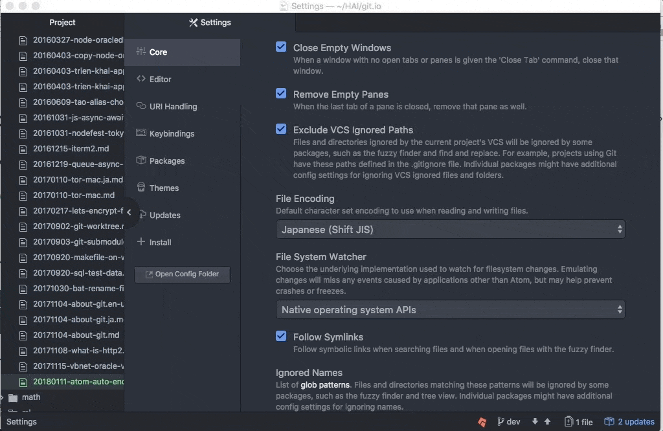Click the 2 updates status item
663x431 pixels.
pyautogui.click(x=629, y=422)
